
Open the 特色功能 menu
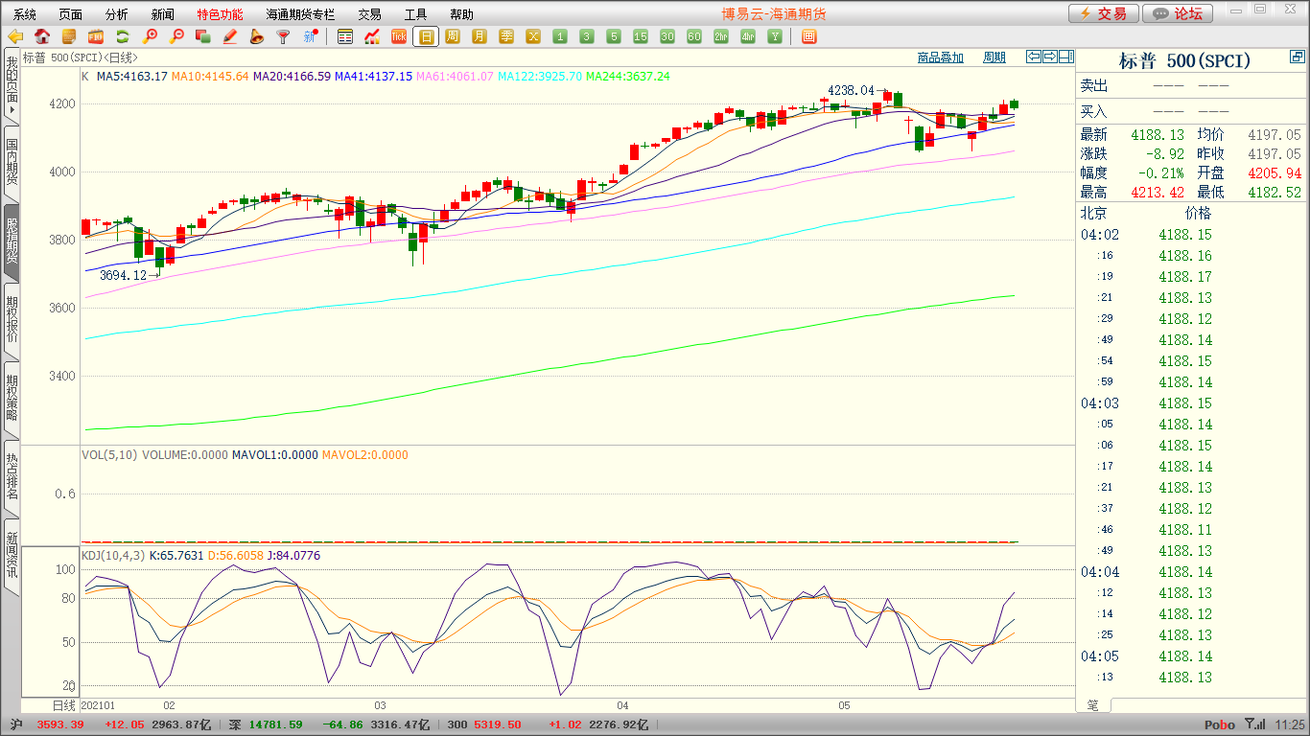tap(220, 14)
